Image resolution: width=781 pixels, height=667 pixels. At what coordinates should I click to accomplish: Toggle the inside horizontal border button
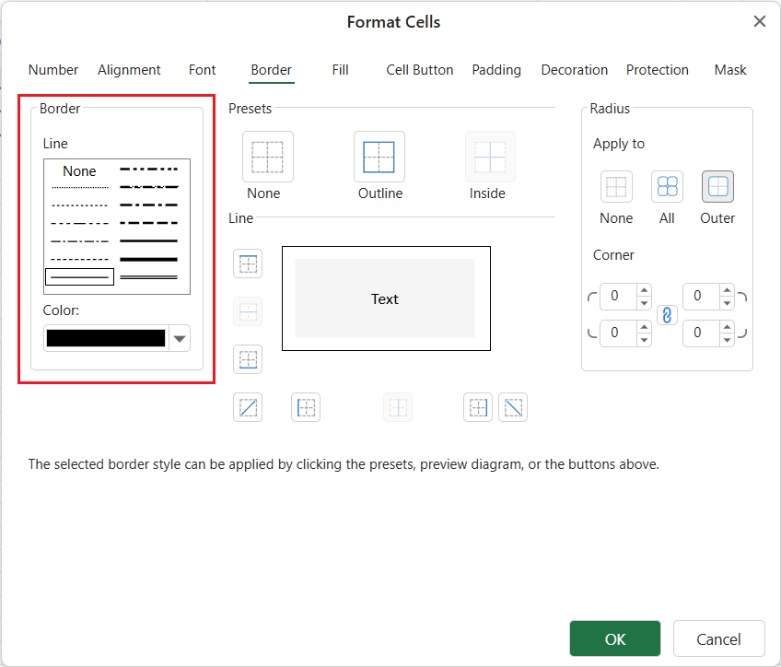tap(248, 311)
